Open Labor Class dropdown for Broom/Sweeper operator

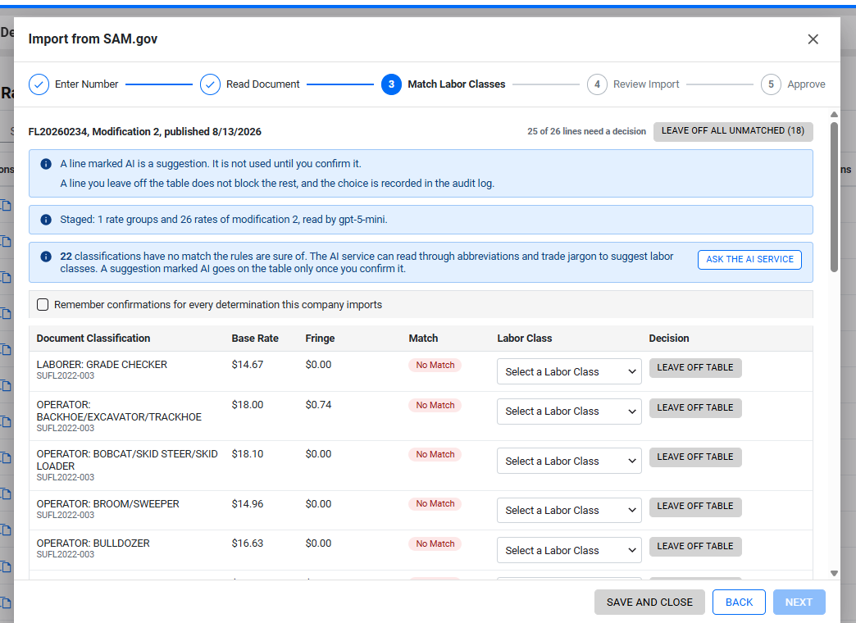(x=569, y=511)
